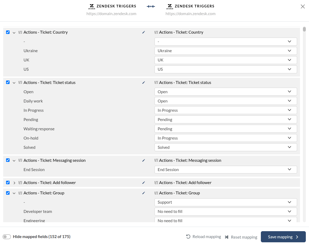
Task: Open the Solved status dropdown
Action: 226,147
